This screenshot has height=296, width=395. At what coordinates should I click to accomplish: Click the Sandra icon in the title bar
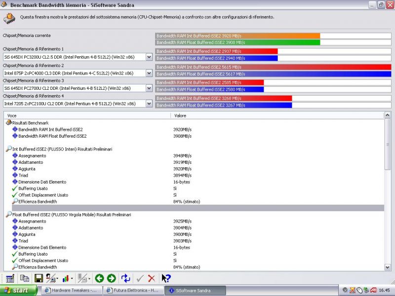coord(4,4)
